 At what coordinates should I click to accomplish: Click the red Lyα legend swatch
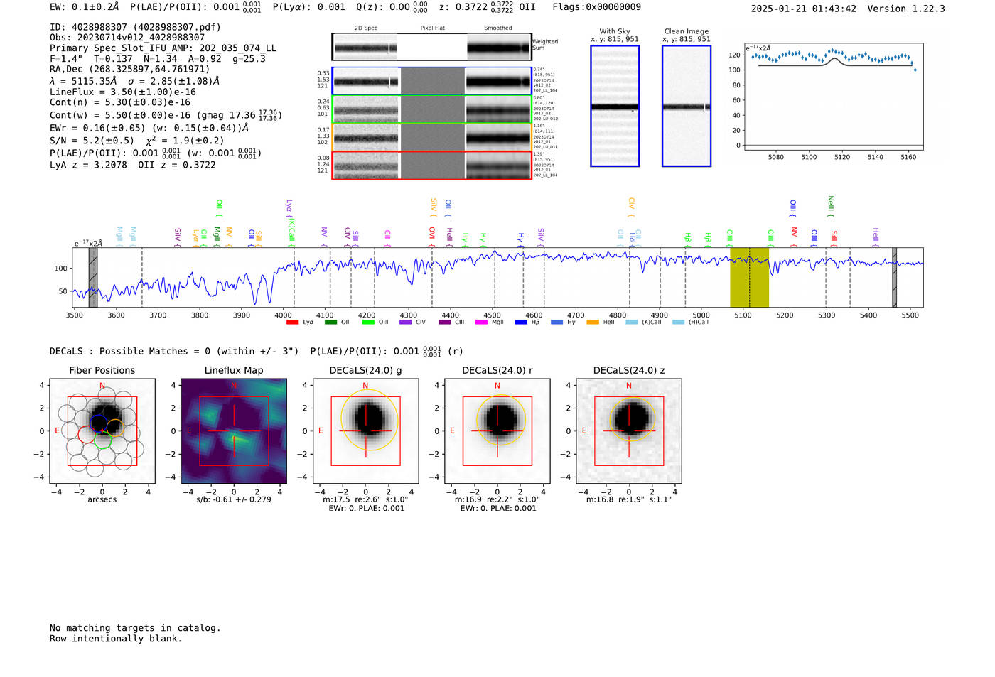[292, 323]
